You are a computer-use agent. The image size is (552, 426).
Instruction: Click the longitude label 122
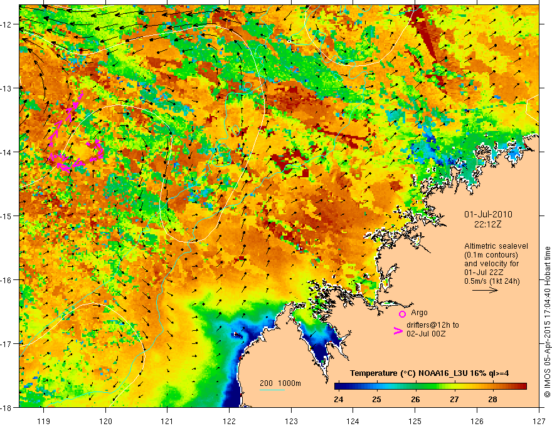tap(229, 421)
